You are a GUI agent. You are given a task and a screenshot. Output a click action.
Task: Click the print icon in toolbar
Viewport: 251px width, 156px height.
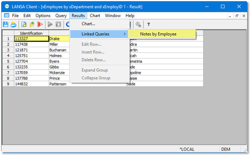pyautogui.click(x=14, y=24)
